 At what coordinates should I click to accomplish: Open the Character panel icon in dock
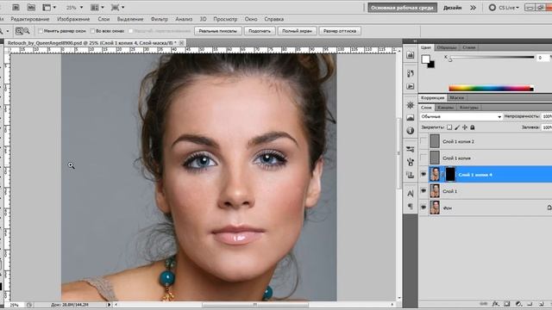[x=411, y=193]
